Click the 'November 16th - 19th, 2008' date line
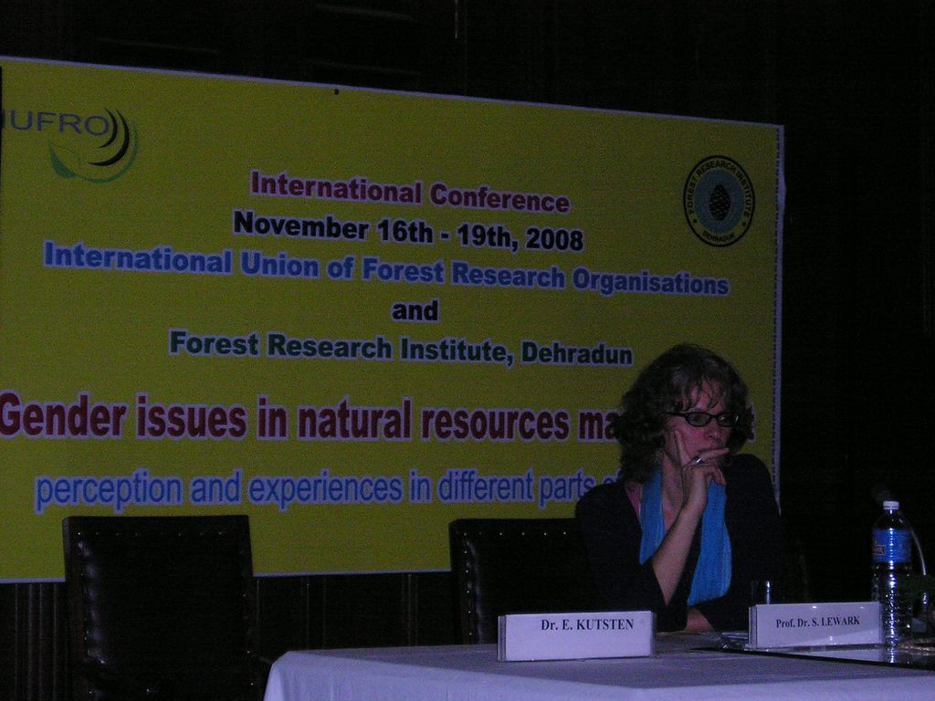 (x=408, y=231)
